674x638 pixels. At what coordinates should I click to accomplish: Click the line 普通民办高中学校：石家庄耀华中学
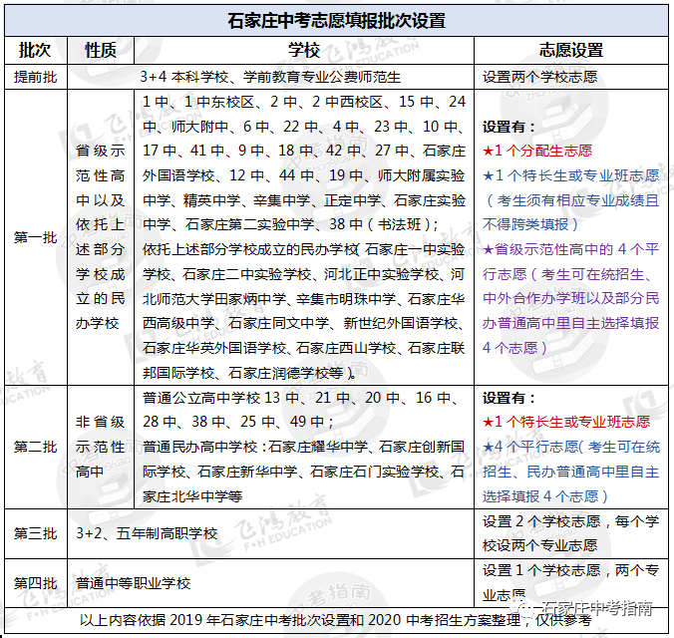[x=304, y=447]
